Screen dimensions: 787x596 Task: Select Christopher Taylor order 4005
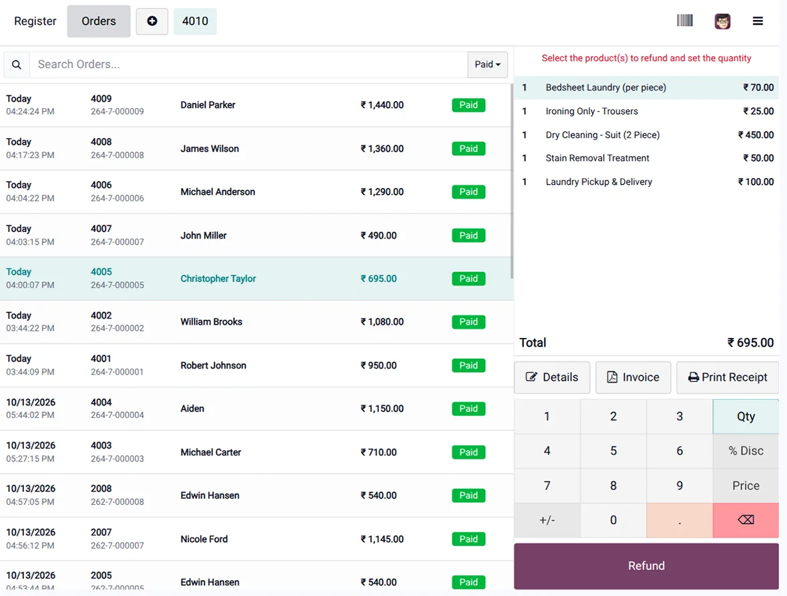pos(256,279)
